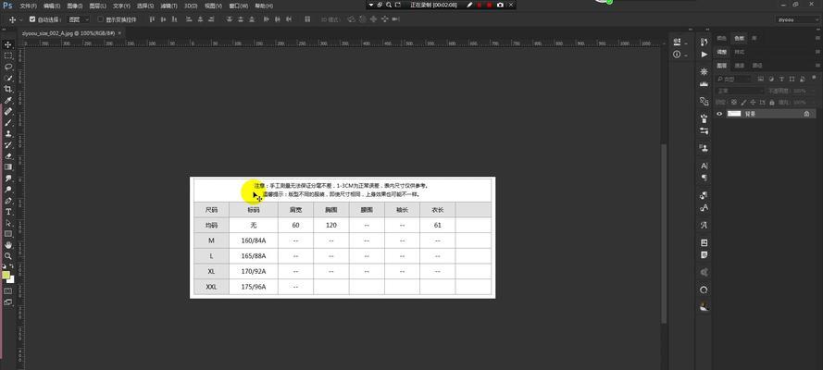The width and height of the screenshot is (823, 370).
Task: Open the 图像(I) menu
Action: click(75, 6)
